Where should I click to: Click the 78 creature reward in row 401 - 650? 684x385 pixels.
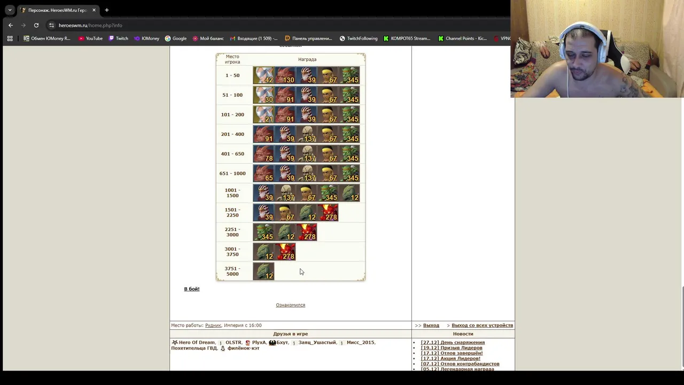coord(263,154)
